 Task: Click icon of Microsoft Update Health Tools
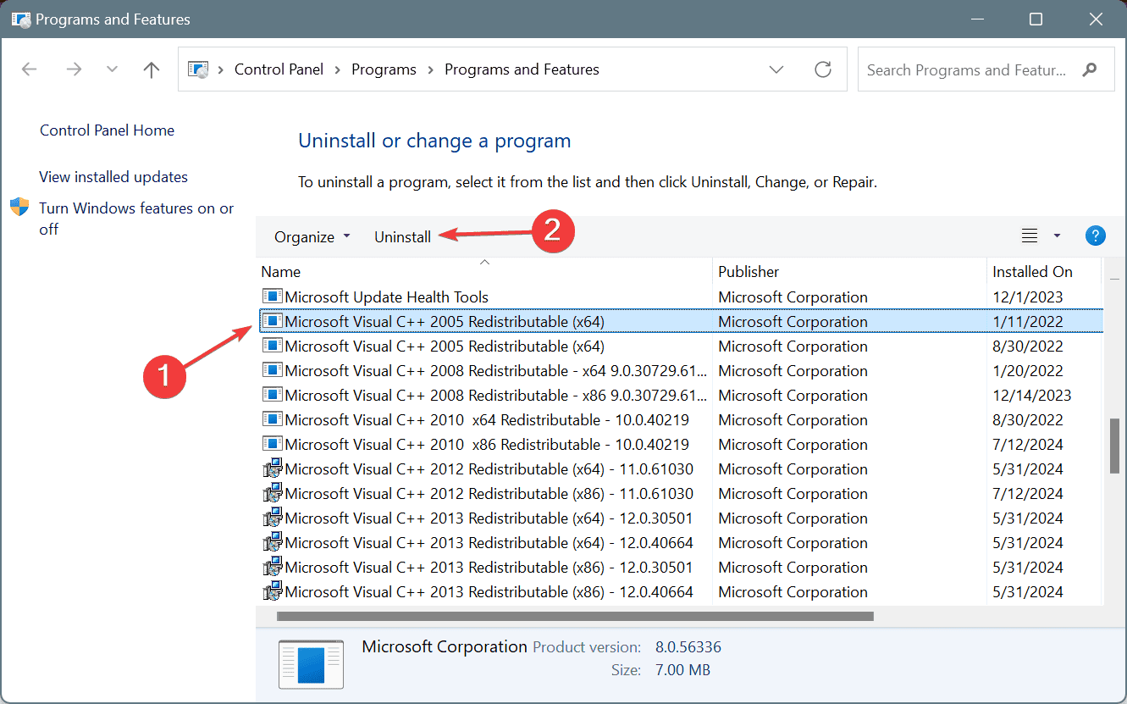pyautogui.click(x=272, y=297)
